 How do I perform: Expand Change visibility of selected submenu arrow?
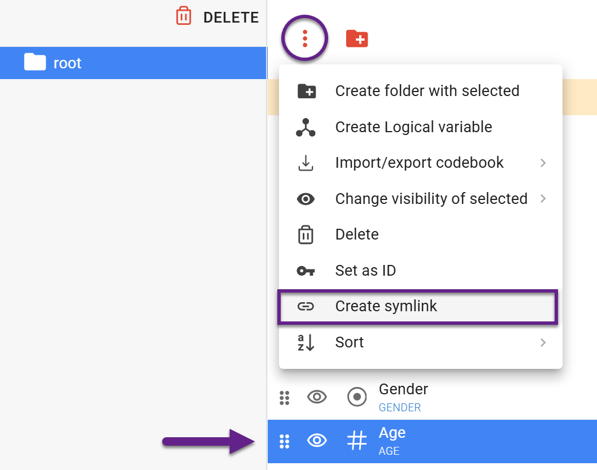tap(543, 199)
